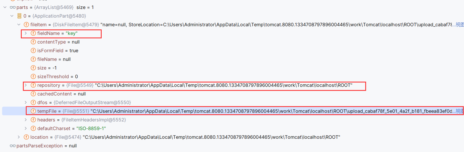
Task: Collapse the parts ArrayList node
Action: [5, 7]
